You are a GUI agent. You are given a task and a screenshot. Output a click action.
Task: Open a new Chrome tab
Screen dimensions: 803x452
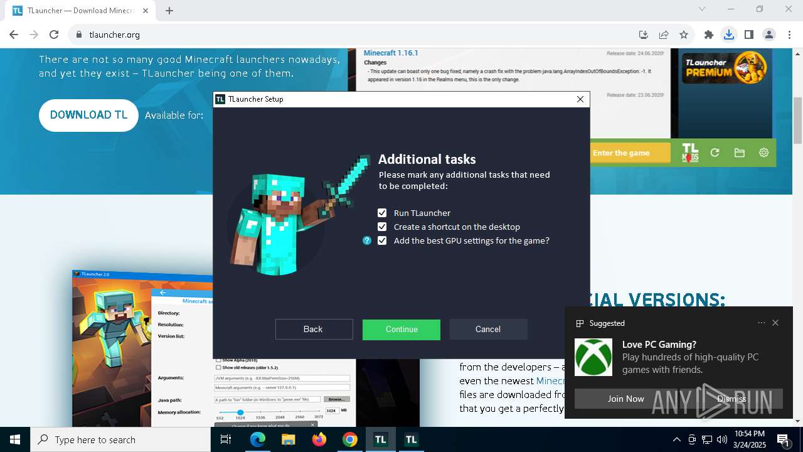169,11
